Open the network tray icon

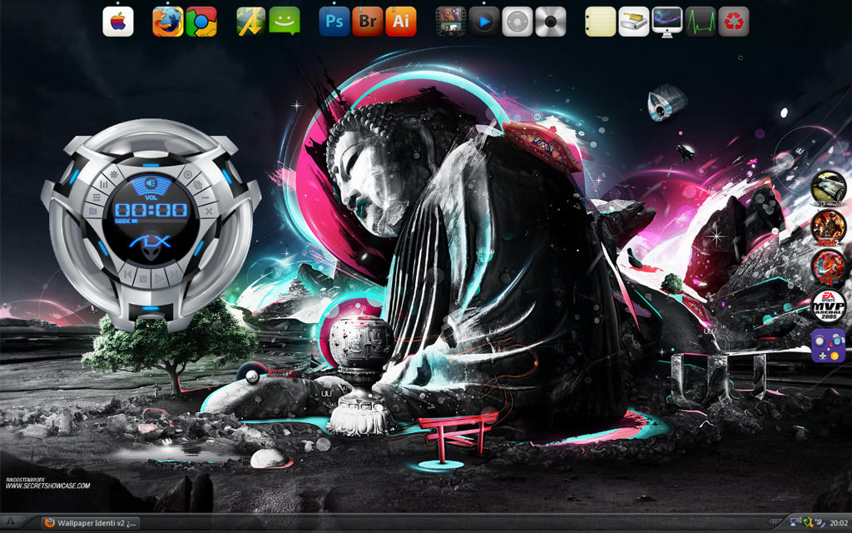795,523
